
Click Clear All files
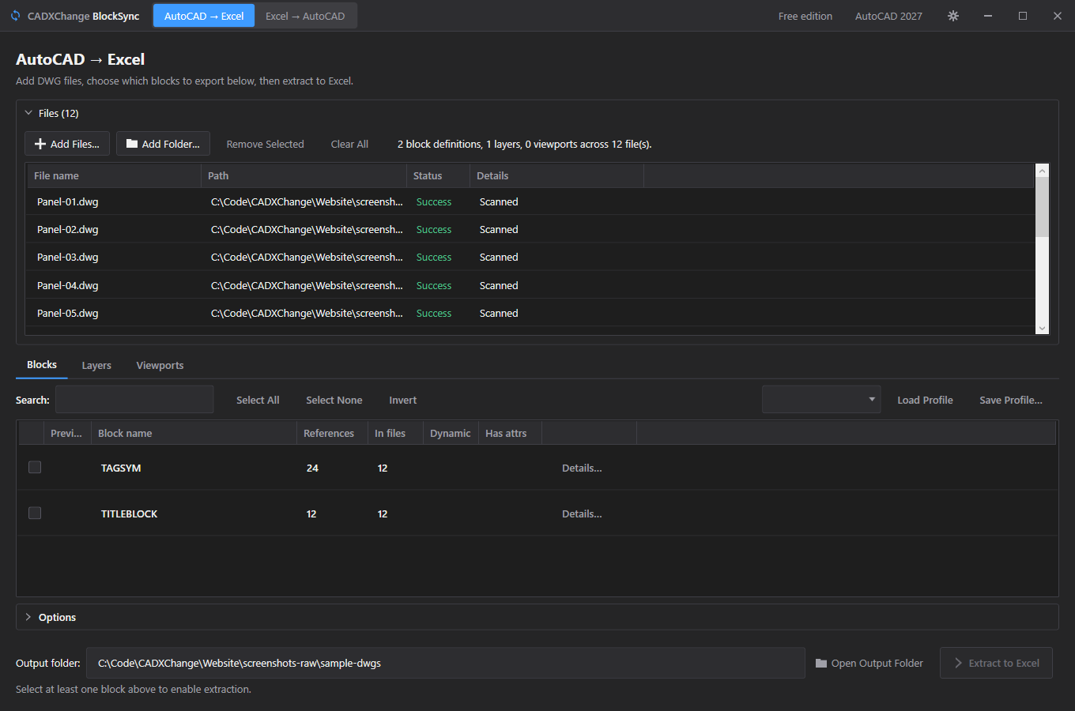[x=349, y=144]
